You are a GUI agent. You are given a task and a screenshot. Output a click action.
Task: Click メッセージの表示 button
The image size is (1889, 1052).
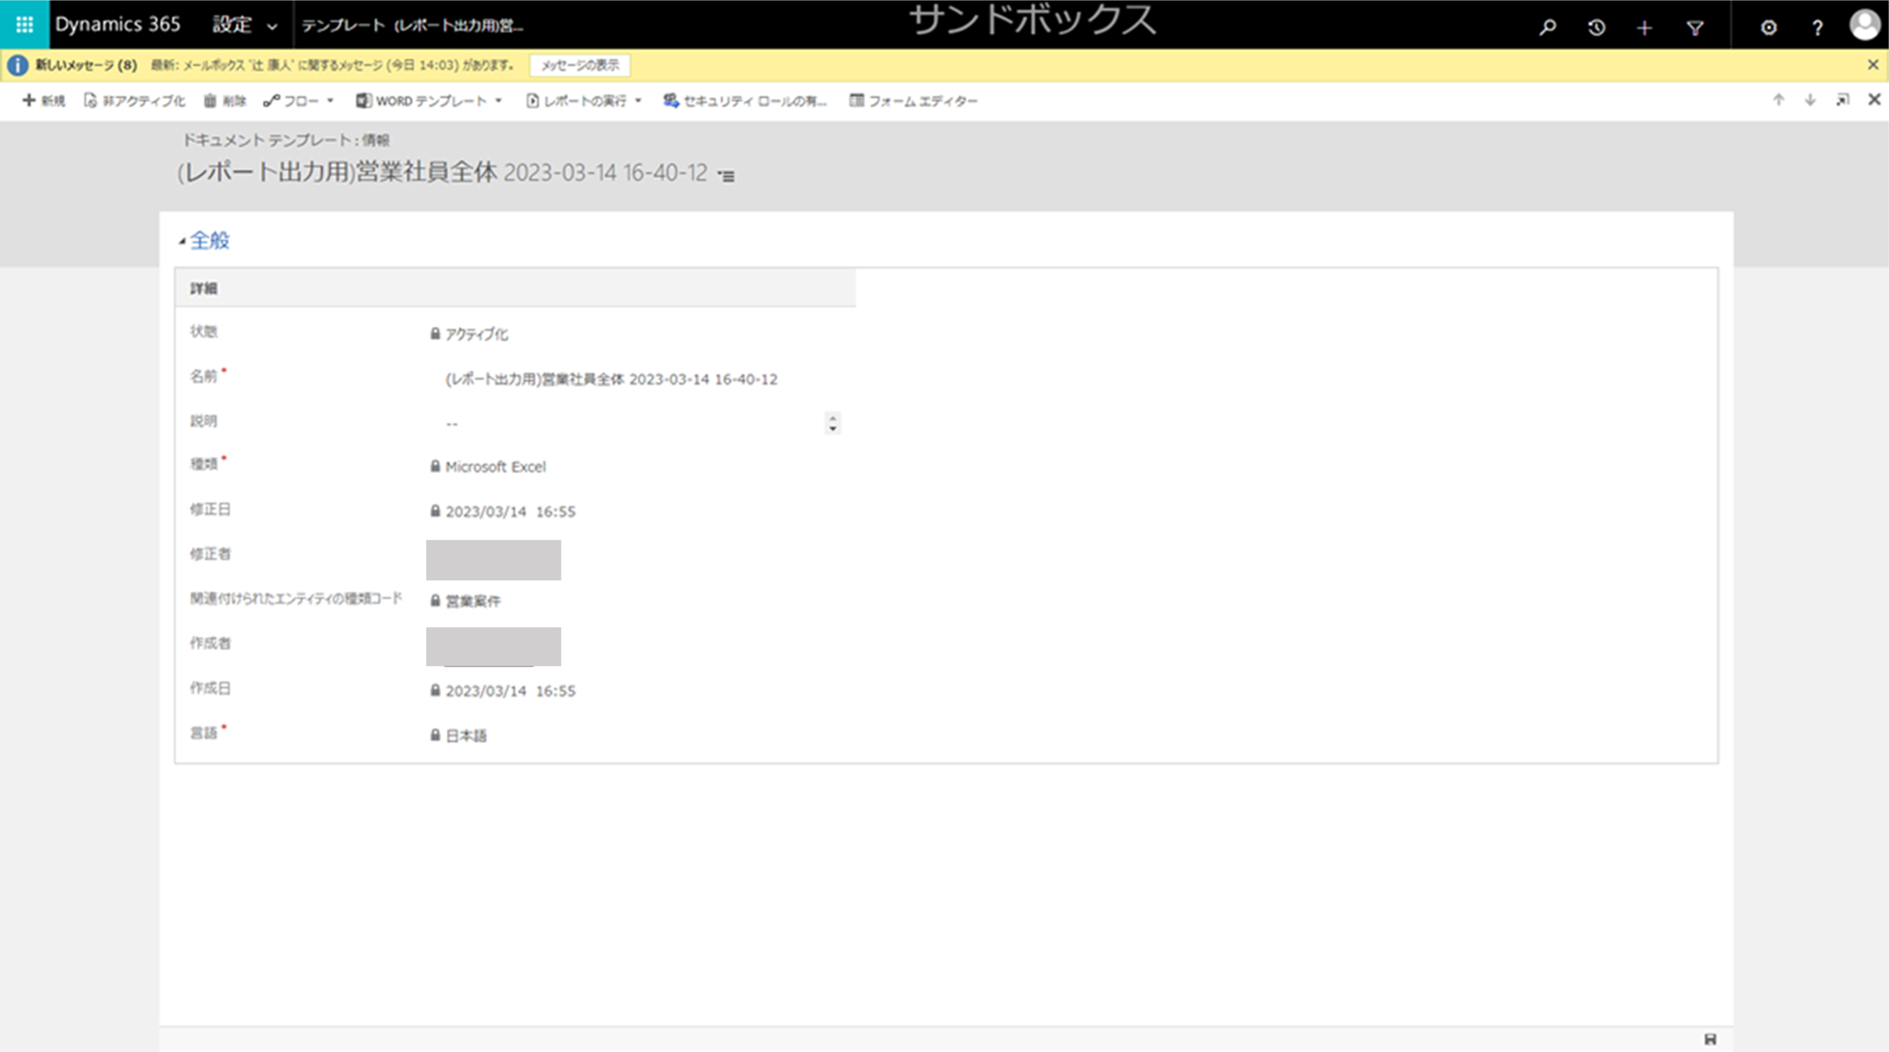(x=580, y=65)
